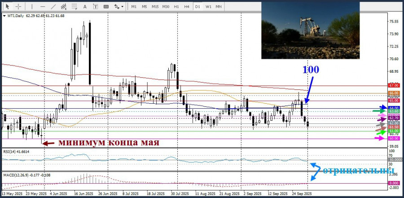Viewport: 404px width, 198px height.
Task: Pick the vertical line drawing tool
Action: [31, 7]
